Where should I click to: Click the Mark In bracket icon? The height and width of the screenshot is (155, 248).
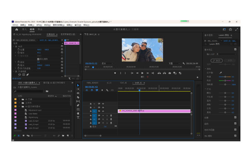tap(121, 73)
